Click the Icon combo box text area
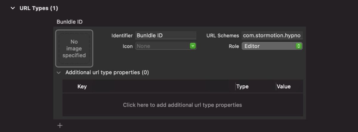Screen dimensions: 358x132 [x=162, y=46]
